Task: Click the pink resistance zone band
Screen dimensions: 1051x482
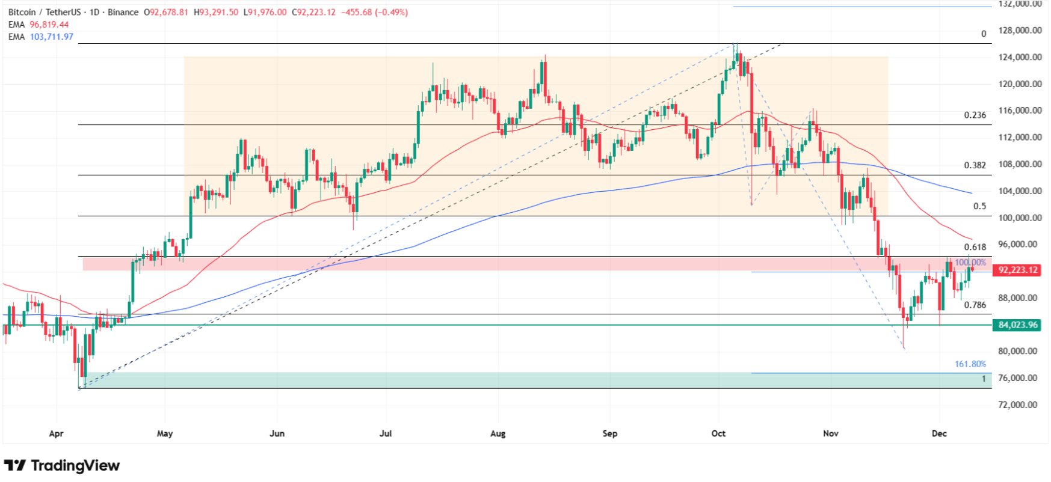Action: pyautogui.click(x=537, y=263)
